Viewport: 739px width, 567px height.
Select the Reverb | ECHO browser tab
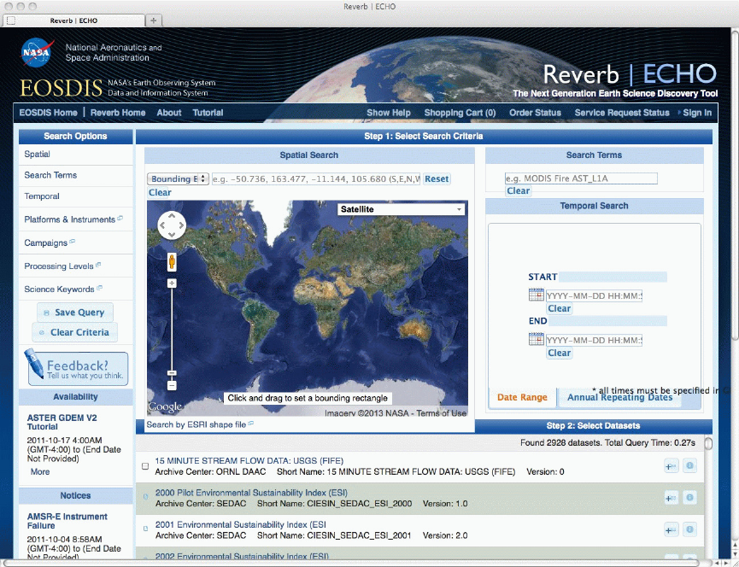[x=74, y=20]
